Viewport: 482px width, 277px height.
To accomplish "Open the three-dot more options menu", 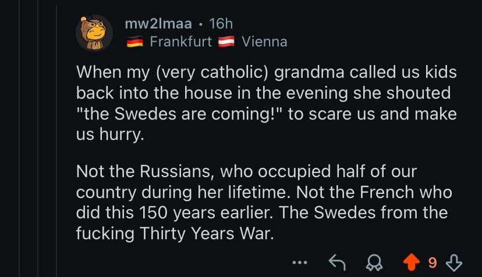I will coord(299,263).
